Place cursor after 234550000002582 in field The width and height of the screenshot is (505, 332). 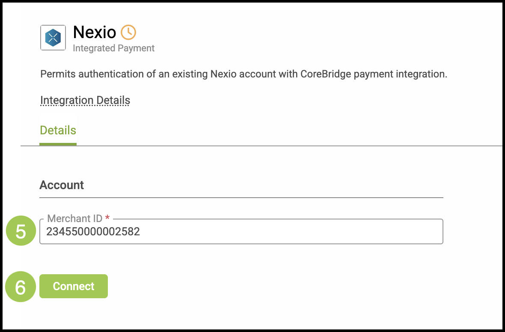[x=141, y=232]
